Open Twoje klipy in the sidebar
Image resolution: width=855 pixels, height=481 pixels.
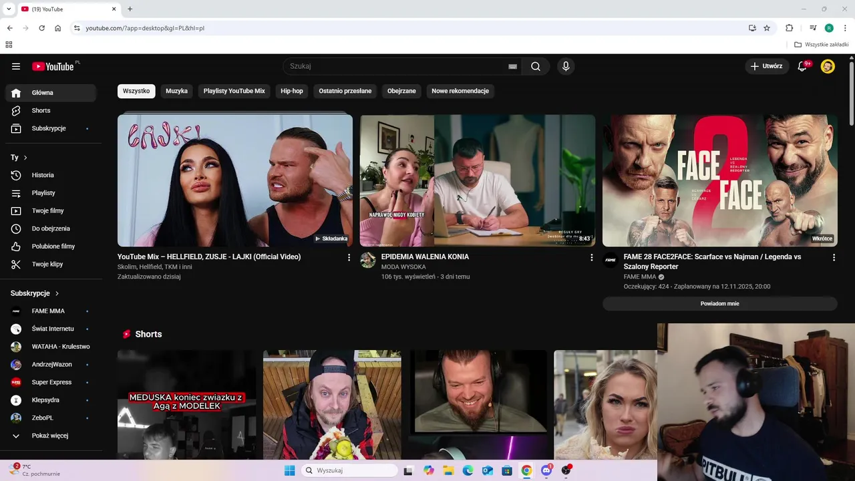51,264
